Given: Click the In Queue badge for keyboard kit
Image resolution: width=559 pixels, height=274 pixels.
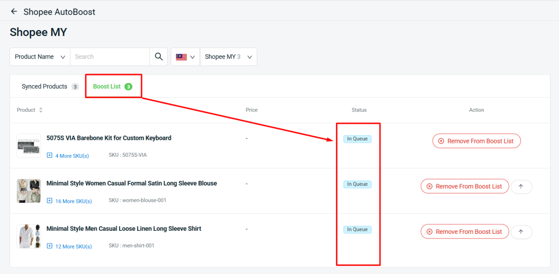Looking at the screenshot, I should coord(357,139).
